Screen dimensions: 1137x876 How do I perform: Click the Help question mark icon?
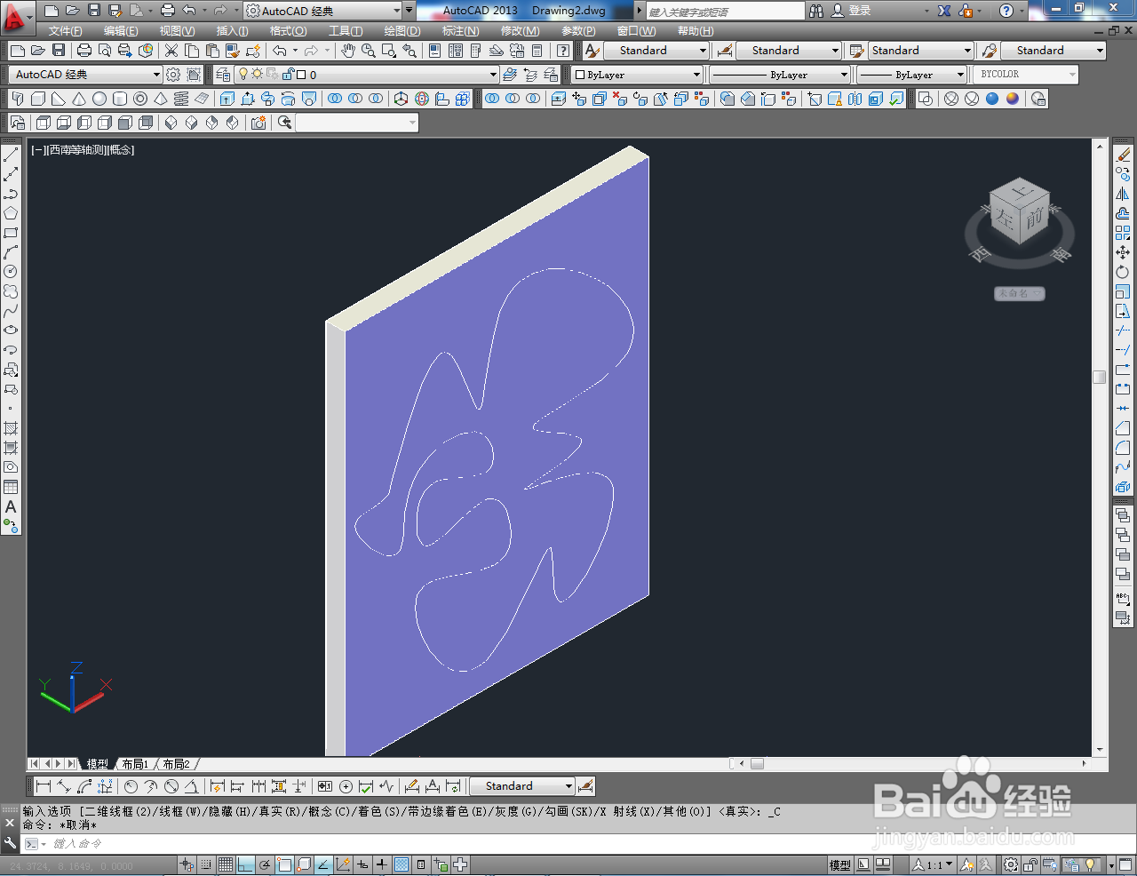tap(1006, 11)
